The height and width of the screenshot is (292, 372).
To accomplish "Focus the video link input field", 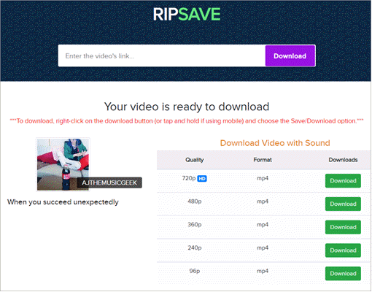I will [x=162, y=55].
